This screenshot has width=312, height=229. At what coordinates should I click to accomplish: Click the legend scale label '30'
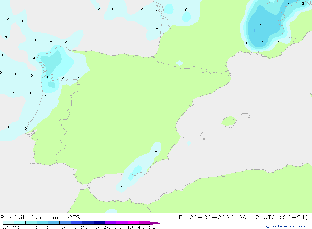point(107,227)
